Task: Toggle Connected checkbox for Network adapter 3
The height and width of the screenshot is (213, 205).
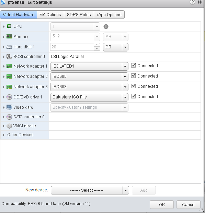Action: click(x=133, y=86)
